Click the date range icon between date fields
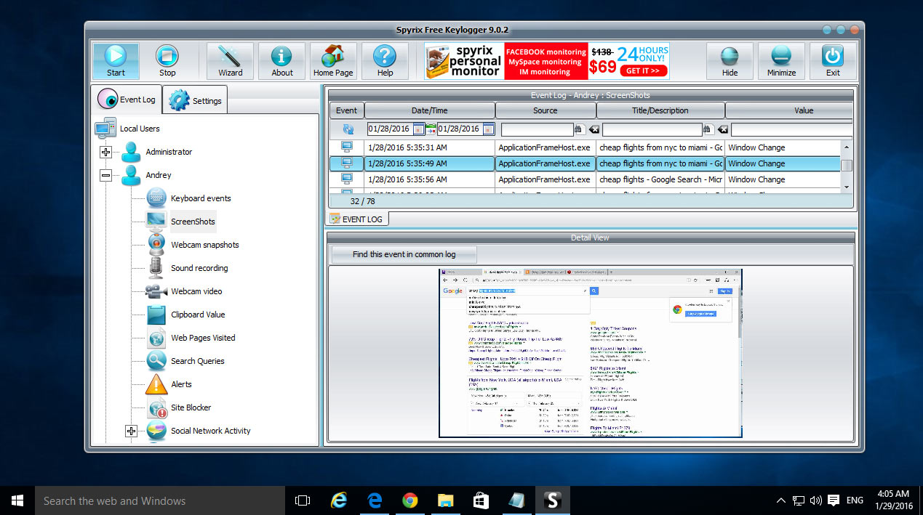 tap(431, 129)
